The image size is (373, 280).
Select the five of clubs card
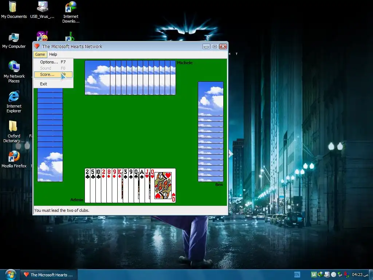click(93, 186)
